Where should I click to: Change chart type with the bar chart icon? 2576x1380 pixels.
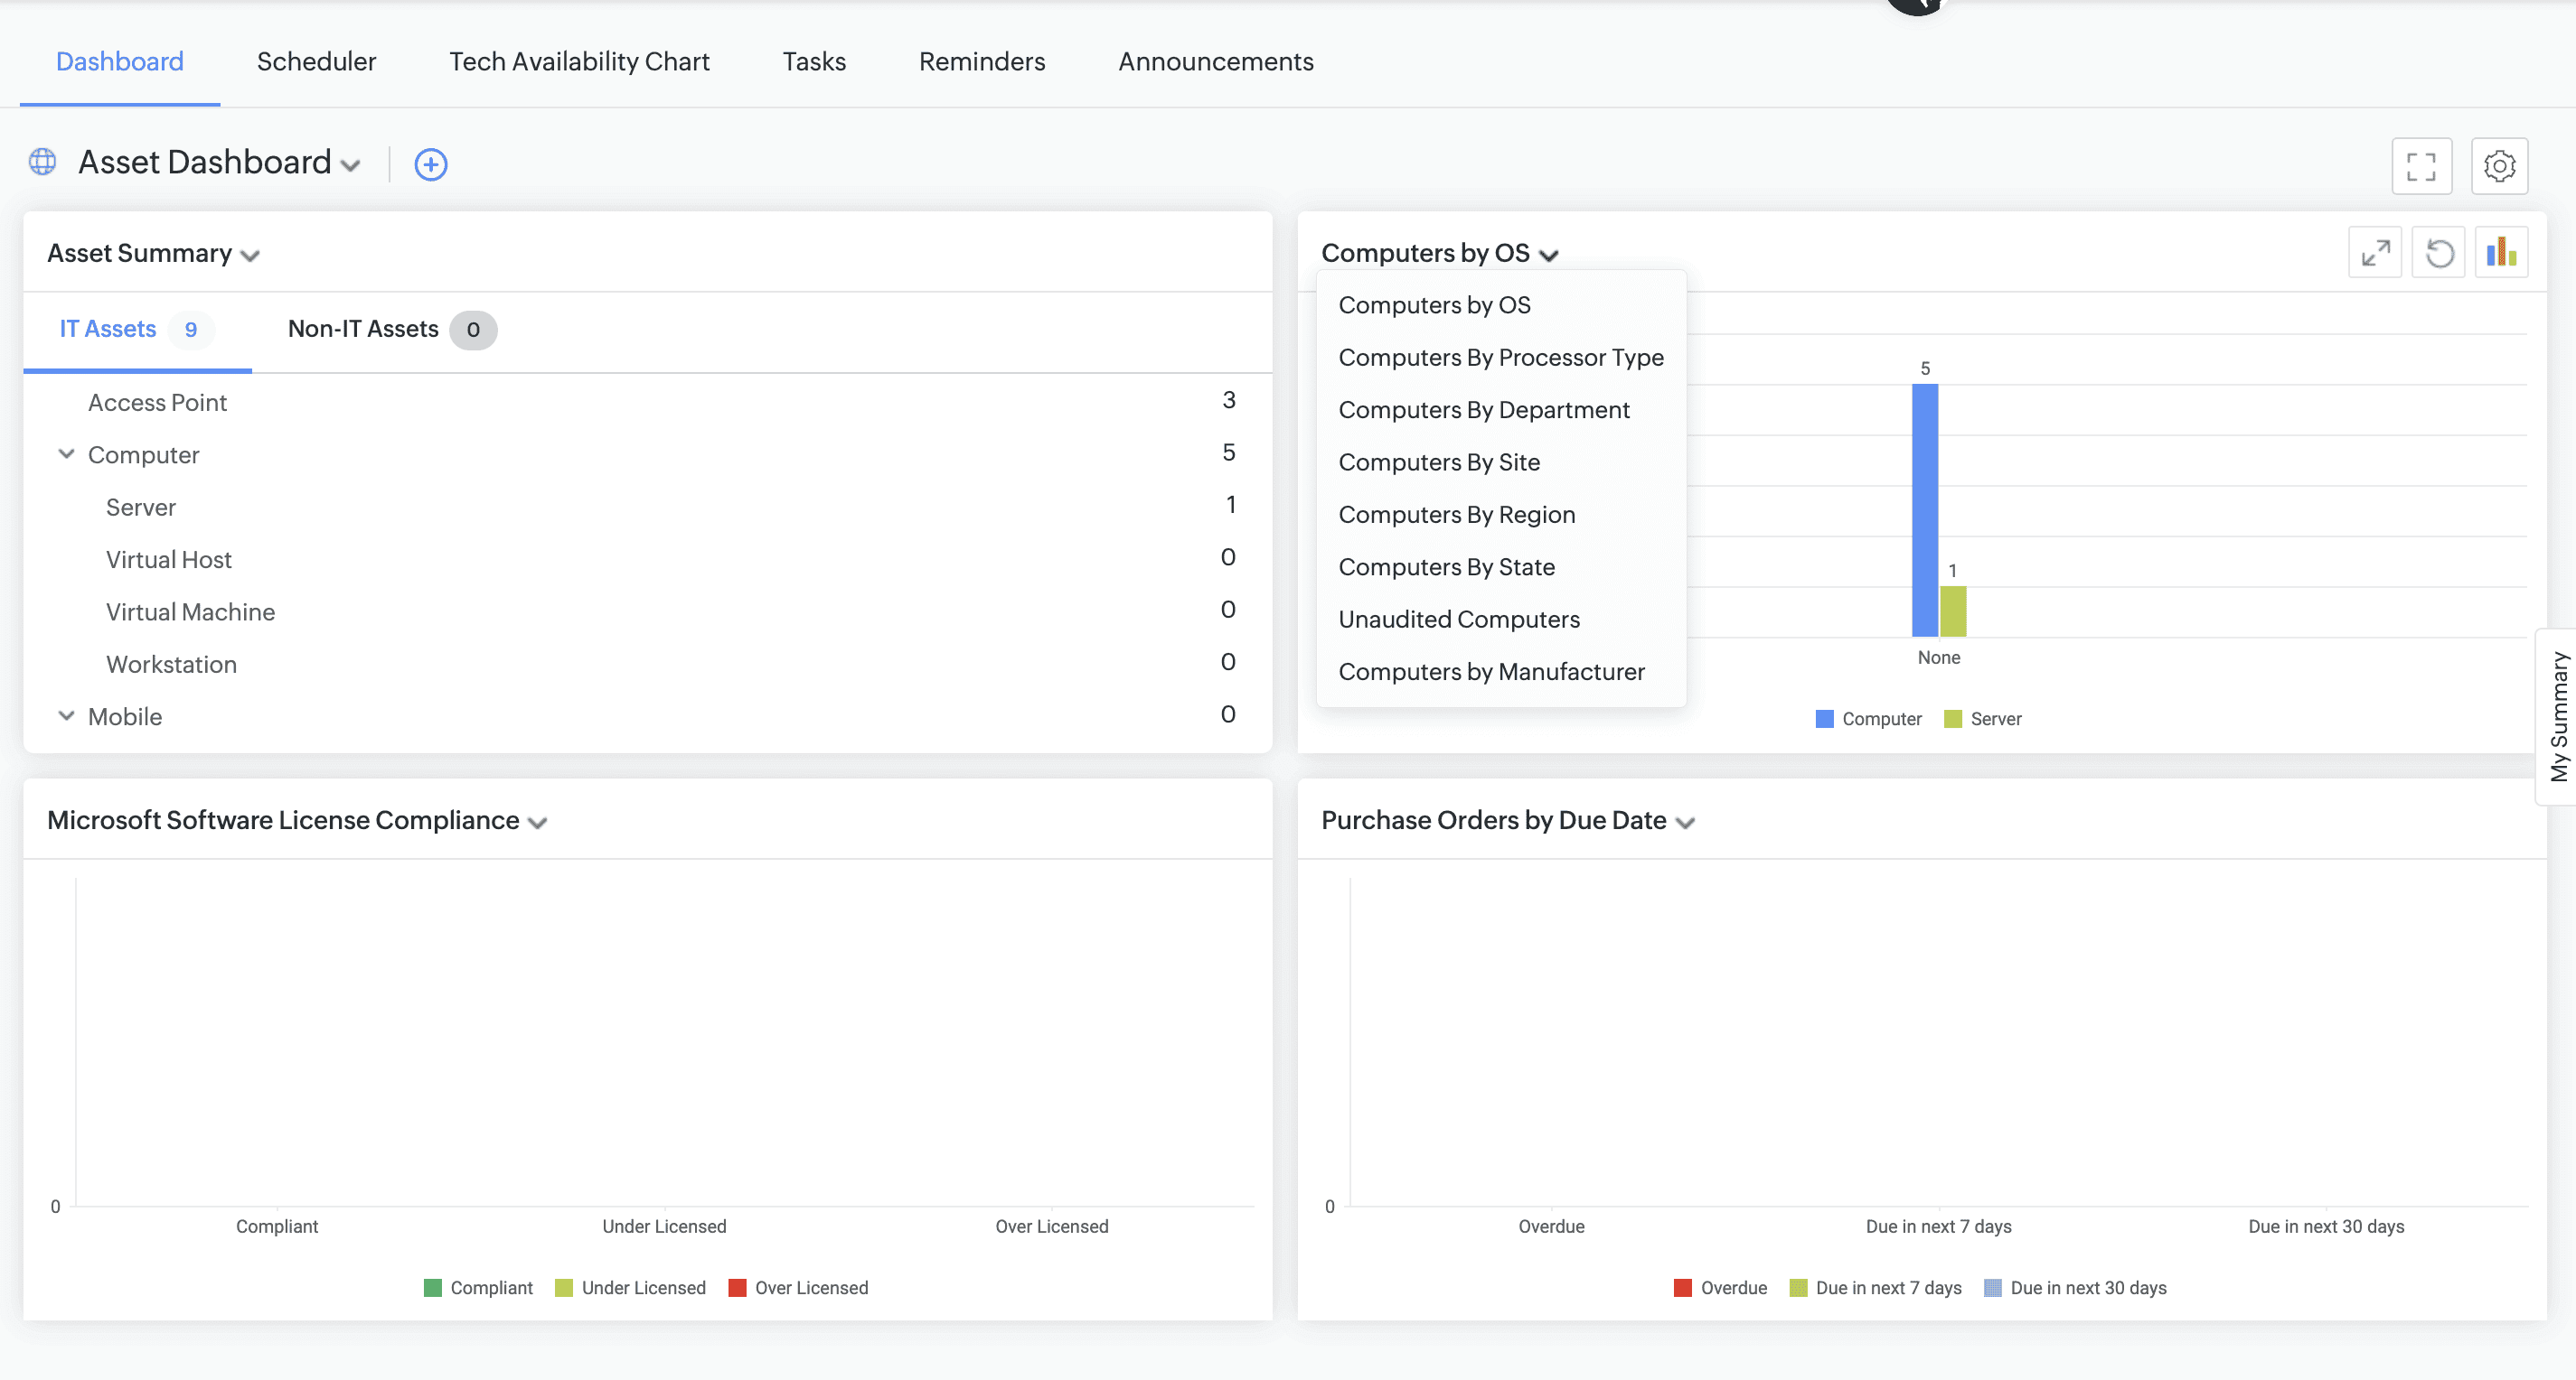point(2501,253)
